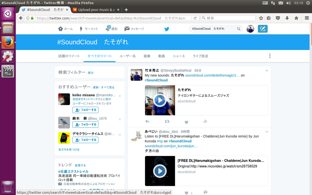
Task: Close Upload your music tab
Action: click(118, 10)
